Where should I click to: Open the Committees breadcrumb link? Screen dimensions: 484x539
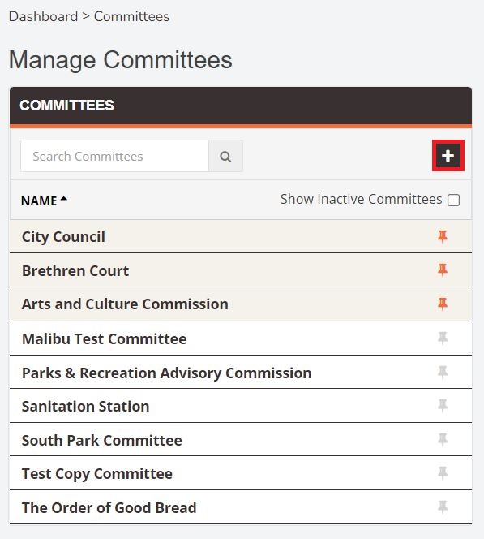(132, 16)
